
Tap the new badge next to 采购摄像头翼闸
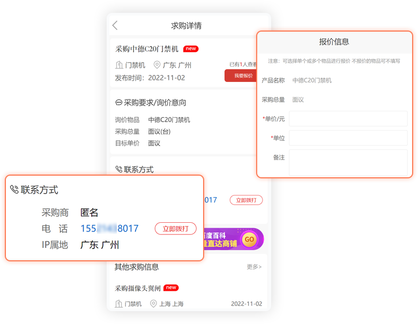[171, 288]
